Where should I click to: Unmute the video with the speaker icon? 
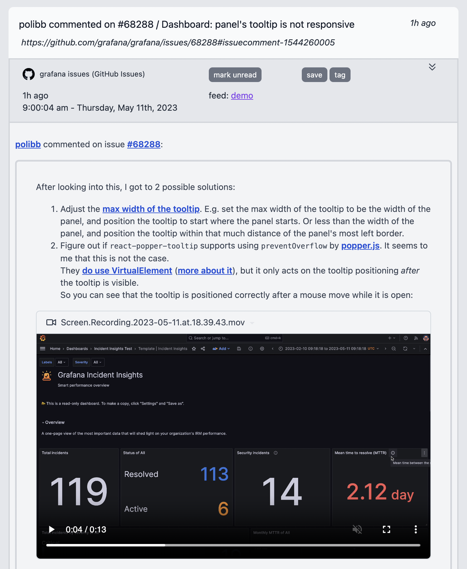[357, 529]
